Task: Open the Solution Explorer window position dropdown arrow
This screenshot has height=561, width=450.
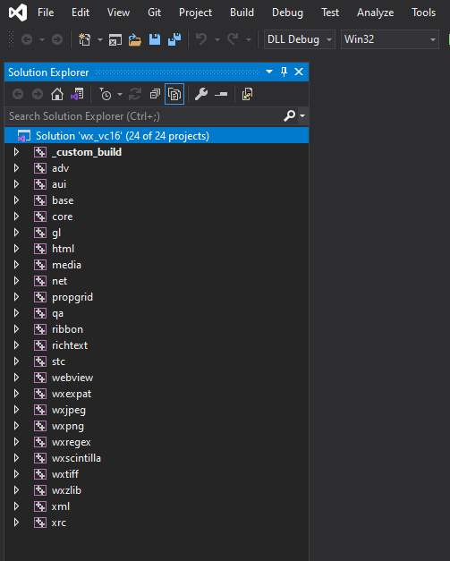Action: (x=269, y=72)
